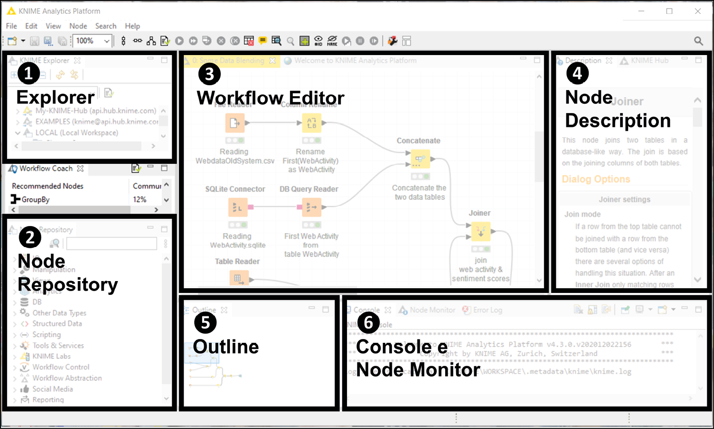Open the Edit menu

[31, 26]
